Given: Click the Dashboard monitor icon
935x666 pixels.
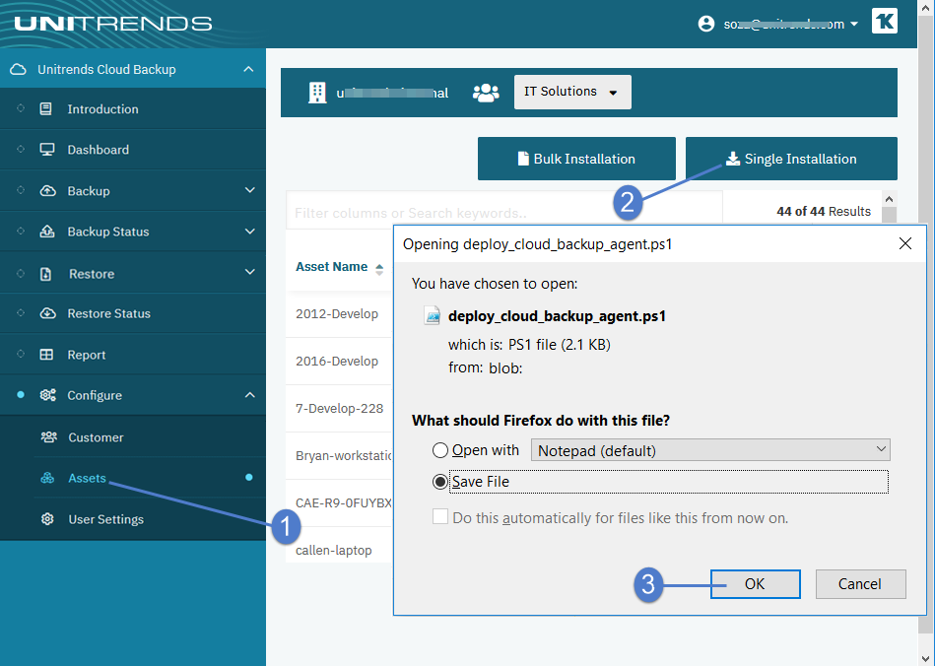Looking at the screenshot, I should pos(47,149).
